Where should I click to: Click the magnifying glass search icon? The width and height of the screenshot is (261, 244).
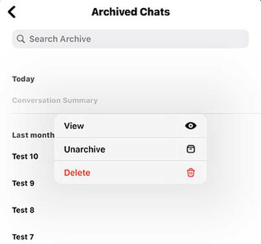click(21, 39)
